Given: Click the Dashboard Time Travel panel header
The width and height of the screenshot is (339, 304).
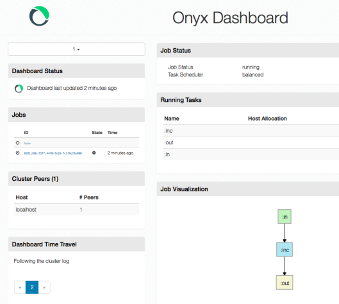Looking at the screenshot, I should pos(76,244).
